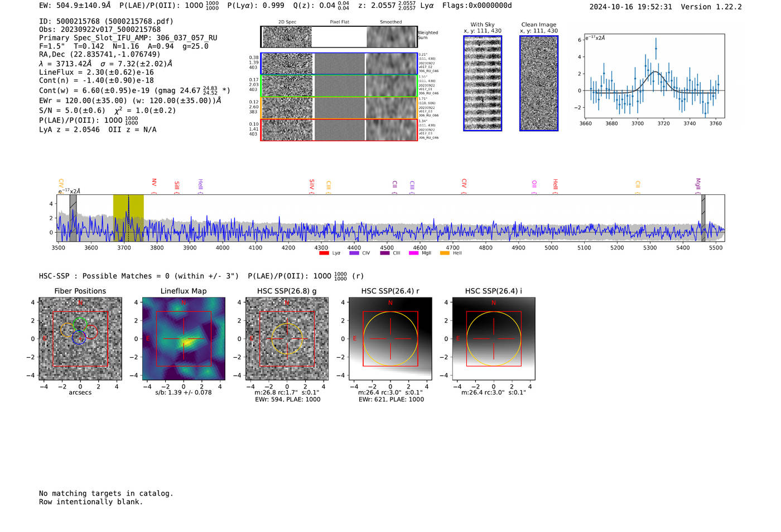Select the 'LineFlux = 2.30(±0.62)e-16' line
Screen dimensions: 781x532
[97, 72]
